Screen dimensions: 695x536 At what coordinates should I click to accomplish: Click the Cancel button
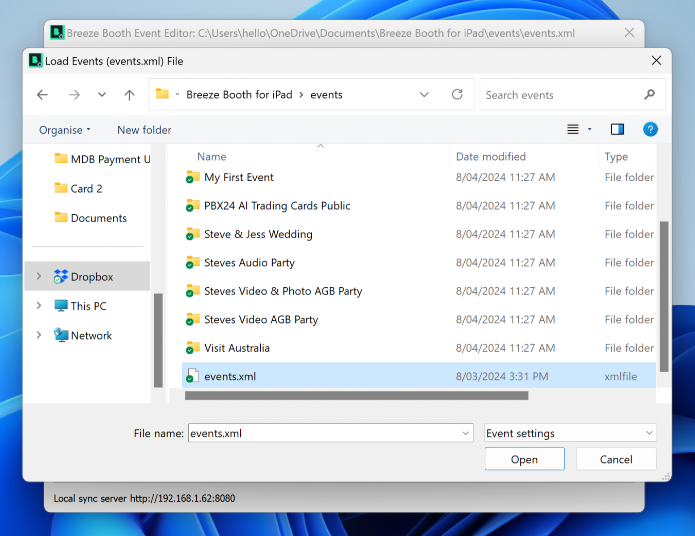pos(616,459)
